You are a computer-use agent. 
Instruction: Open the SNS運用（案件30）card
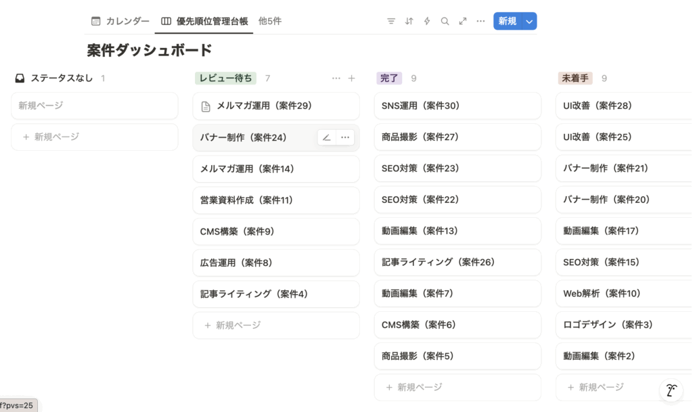[457, 106]
